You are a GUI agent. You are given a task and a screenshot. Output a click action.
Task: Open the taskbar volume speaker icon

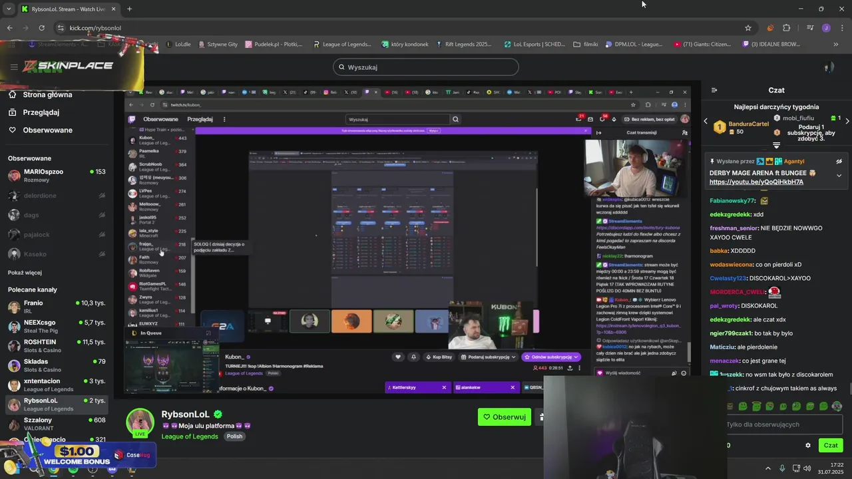click(807, 468)
